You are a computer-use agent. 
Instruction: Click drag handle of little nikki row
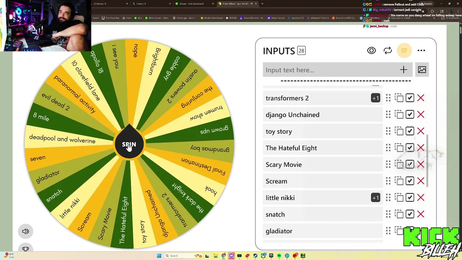pyautogui.click(x=388, y=198)
